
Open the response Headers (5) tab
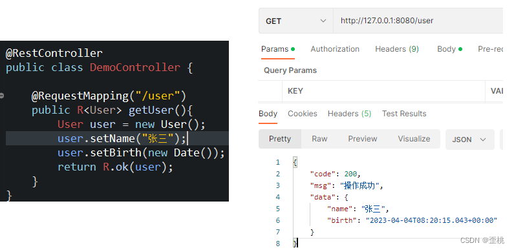[x=349, y=114]
